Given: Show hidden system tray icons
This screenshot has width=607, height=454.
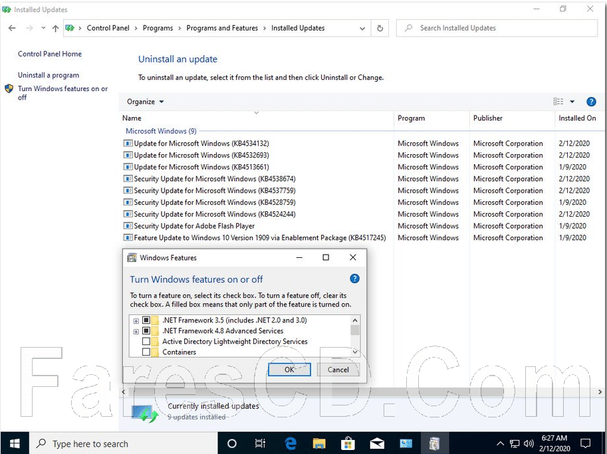Looking at the screenshot, I should point(500,443).
